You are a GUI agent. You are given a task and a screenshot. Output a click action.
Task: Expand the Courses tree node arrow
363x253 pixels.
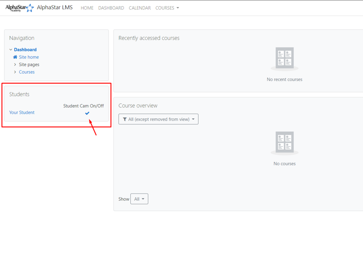coord(15,72)
